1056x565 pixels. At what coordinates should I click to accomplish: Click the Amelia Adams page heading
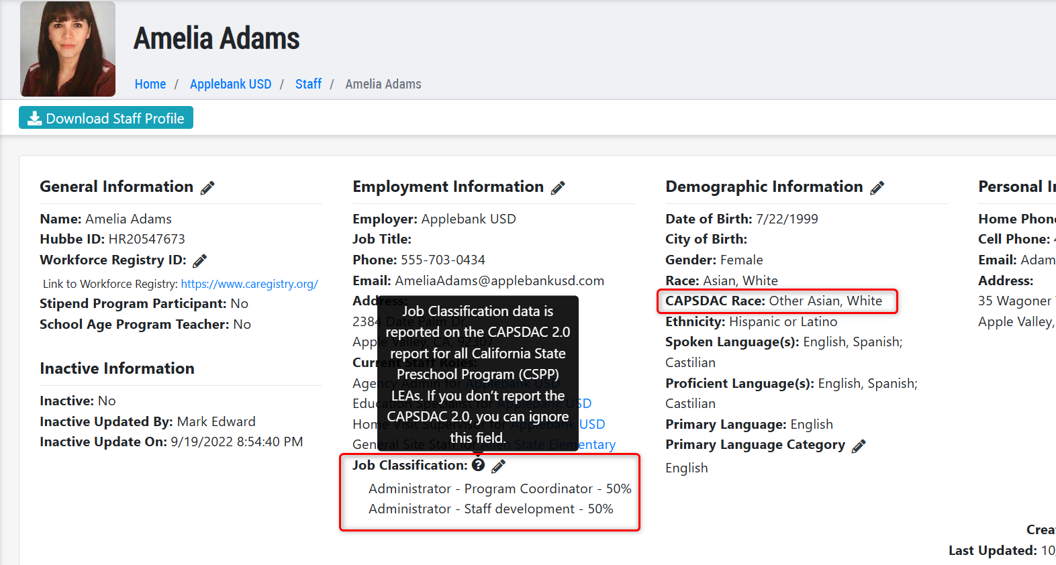pos(217,38)
